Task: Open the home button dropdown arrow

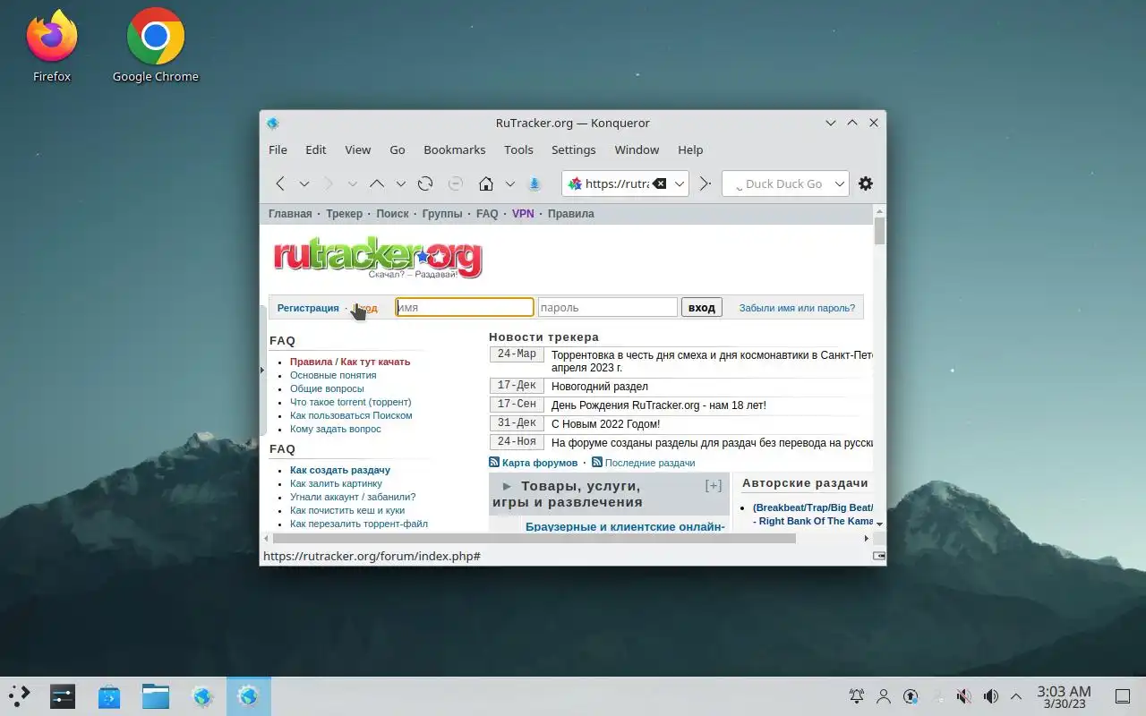Action: 510,183
